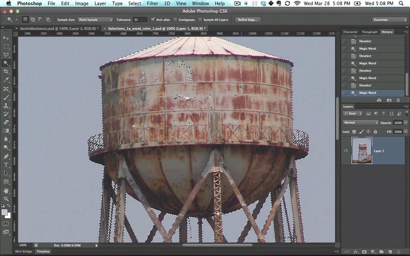Lock image pixels
The width and height of the screenshot is (410, 256).
361,132
